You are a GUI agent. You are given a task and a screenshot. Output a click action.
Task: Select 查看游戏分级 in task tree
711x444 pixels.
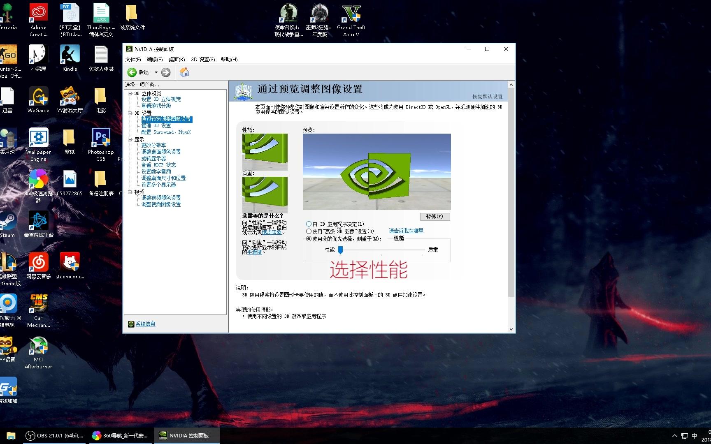156,106
